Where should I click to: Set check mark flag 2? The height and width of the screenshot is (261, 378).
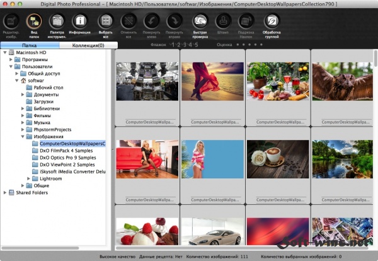(178, 45)
